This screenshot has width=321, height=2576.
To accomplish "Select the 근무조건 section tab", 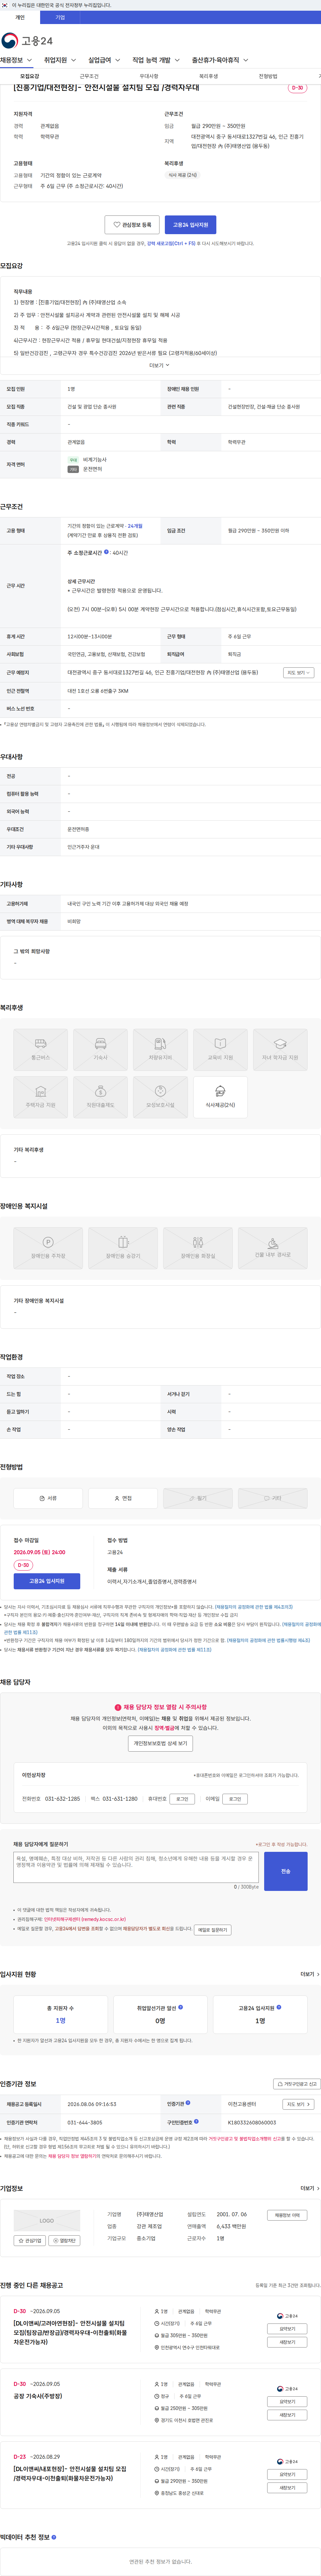I will tap(89, 76).
